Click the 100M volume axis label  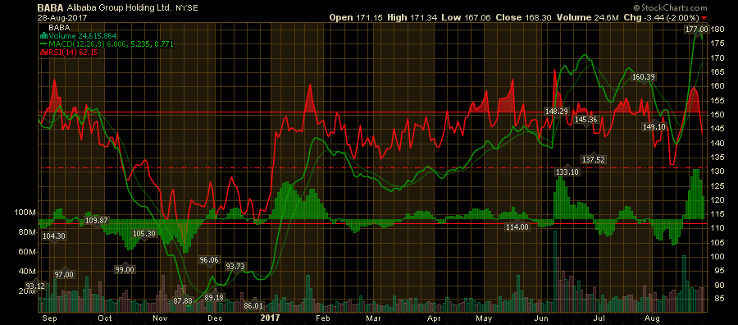tap(25, 213)
